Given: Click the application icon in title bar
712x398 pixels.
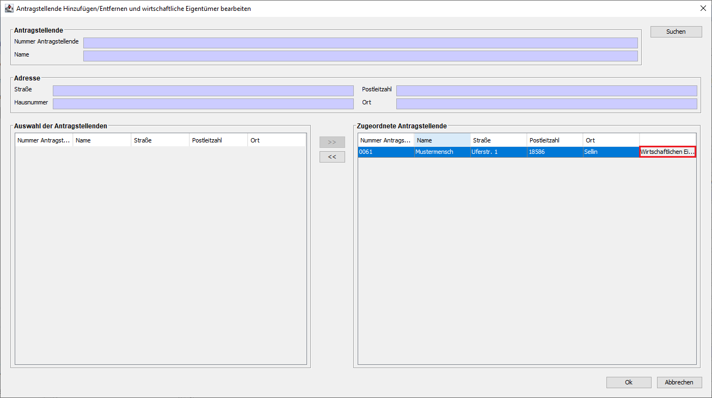Looking at the screenshot, I should [x=9, y=9].
